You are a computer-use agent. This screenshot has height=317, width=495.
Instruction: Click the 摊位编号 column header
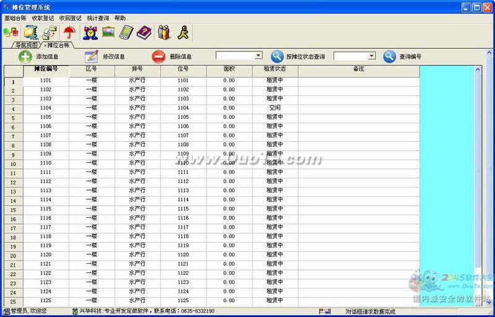click(x=46, y=69)
